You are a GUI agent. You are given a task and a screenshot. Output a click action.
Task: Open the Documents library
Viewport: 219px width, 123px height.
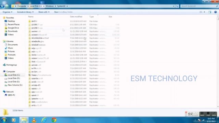[x=13, y=45]
